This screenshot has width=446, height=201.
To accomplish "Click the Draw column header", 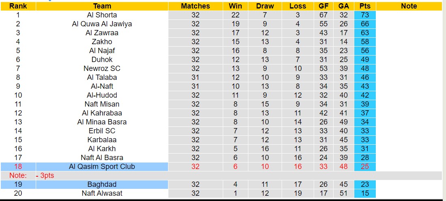I will pos(265,6).
